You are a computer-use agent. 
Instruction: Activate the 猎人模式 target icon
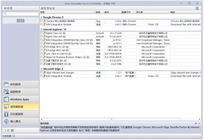(x=6, y=121)
